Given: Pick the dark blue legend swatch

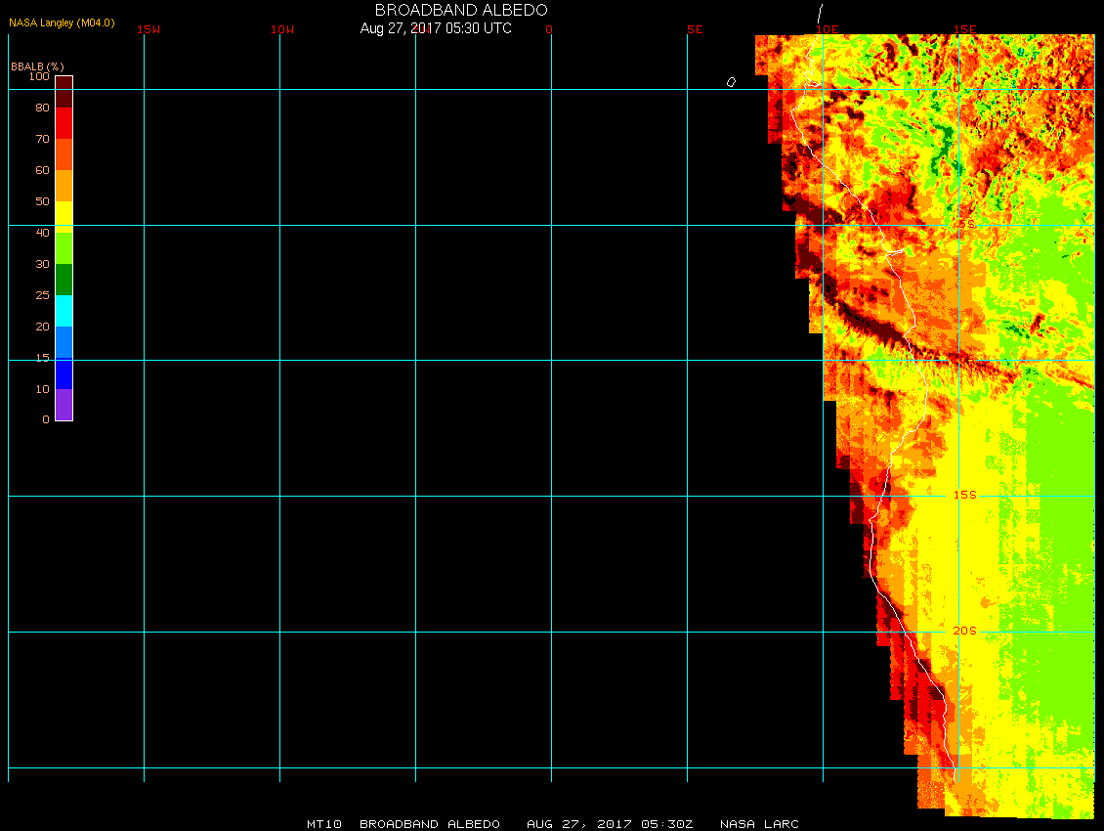Looking at the screenshot, I should click(x=64, y=373).
